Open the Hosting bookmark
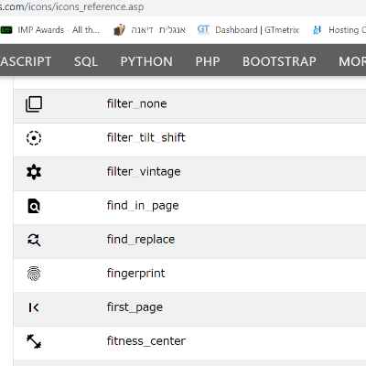The height and width of the screenshot is (366, 366). click(x=339, y=30)
